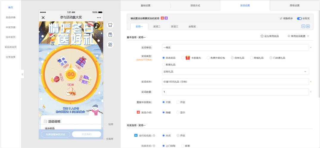Screen dimensions: 320x148
Task: Click help icon next to 兑奖方式
Action: pyautogui.click(x=154, y=146)
